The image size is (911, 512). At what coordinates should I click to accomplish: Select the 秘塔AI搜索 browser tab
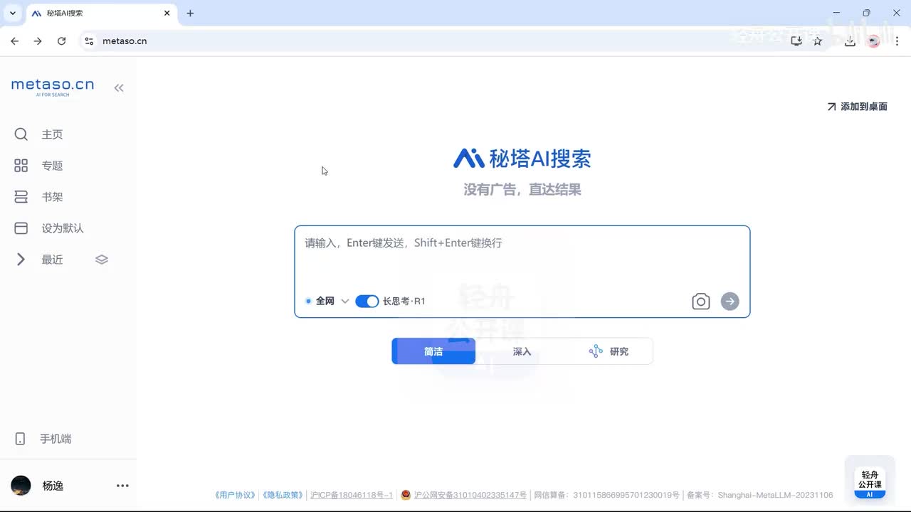tap(100, 14)
